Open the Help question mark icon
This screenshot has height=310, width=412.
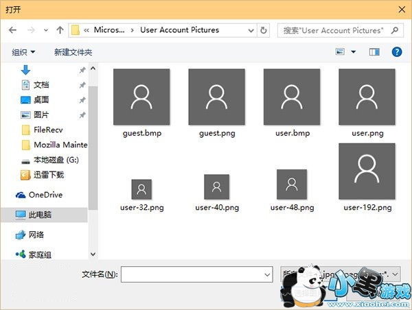pyautogui.click(x=396, y=51)
